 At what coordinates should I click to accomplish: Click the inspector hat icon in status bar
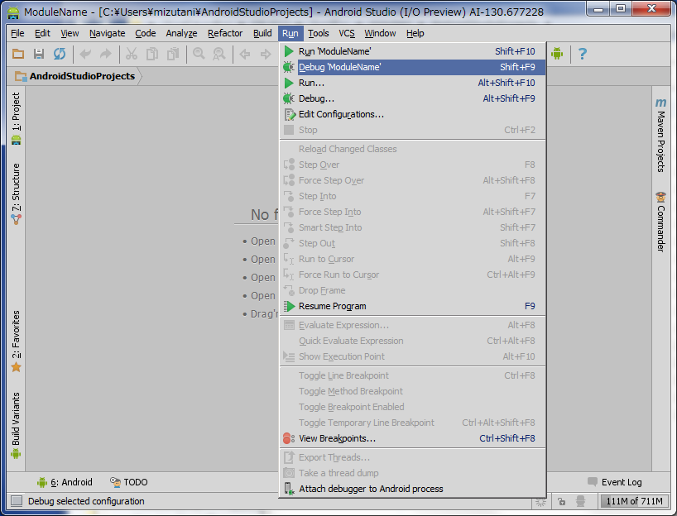(x=581, y=501)
